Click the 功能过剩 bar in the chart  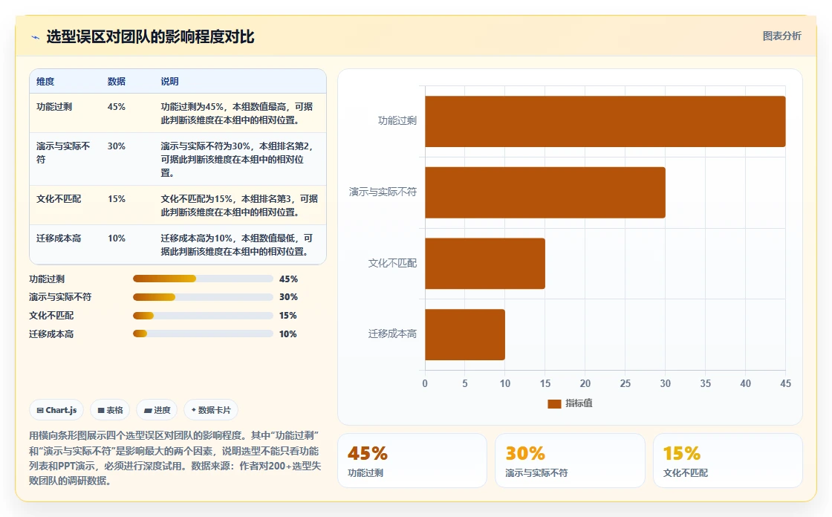pos(605,122)
